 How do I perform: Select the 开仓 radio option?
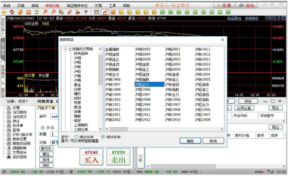click(43, 128)
